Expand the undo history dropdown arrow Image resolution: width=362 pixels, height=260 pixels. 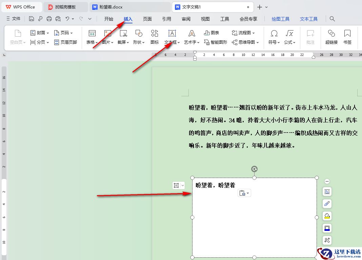pos(73,19)
